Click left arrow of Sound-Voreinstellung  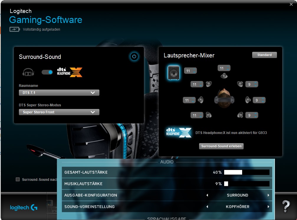207,207
